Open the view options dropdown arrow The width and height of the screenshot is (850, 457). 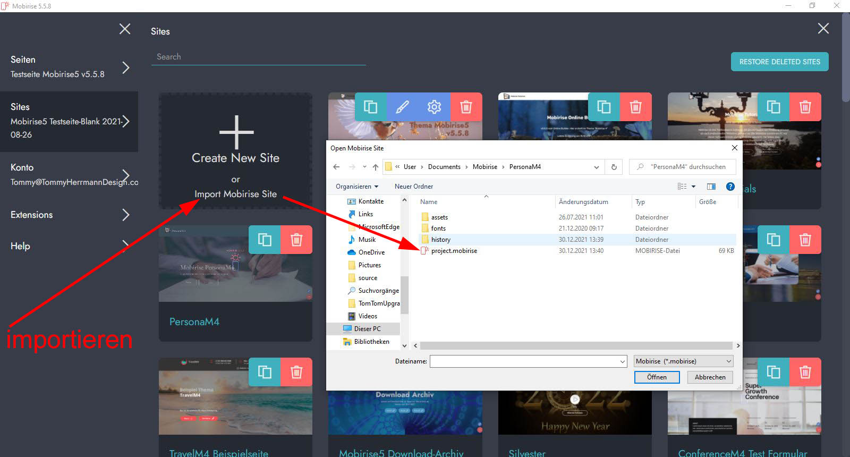click(693, 187)
